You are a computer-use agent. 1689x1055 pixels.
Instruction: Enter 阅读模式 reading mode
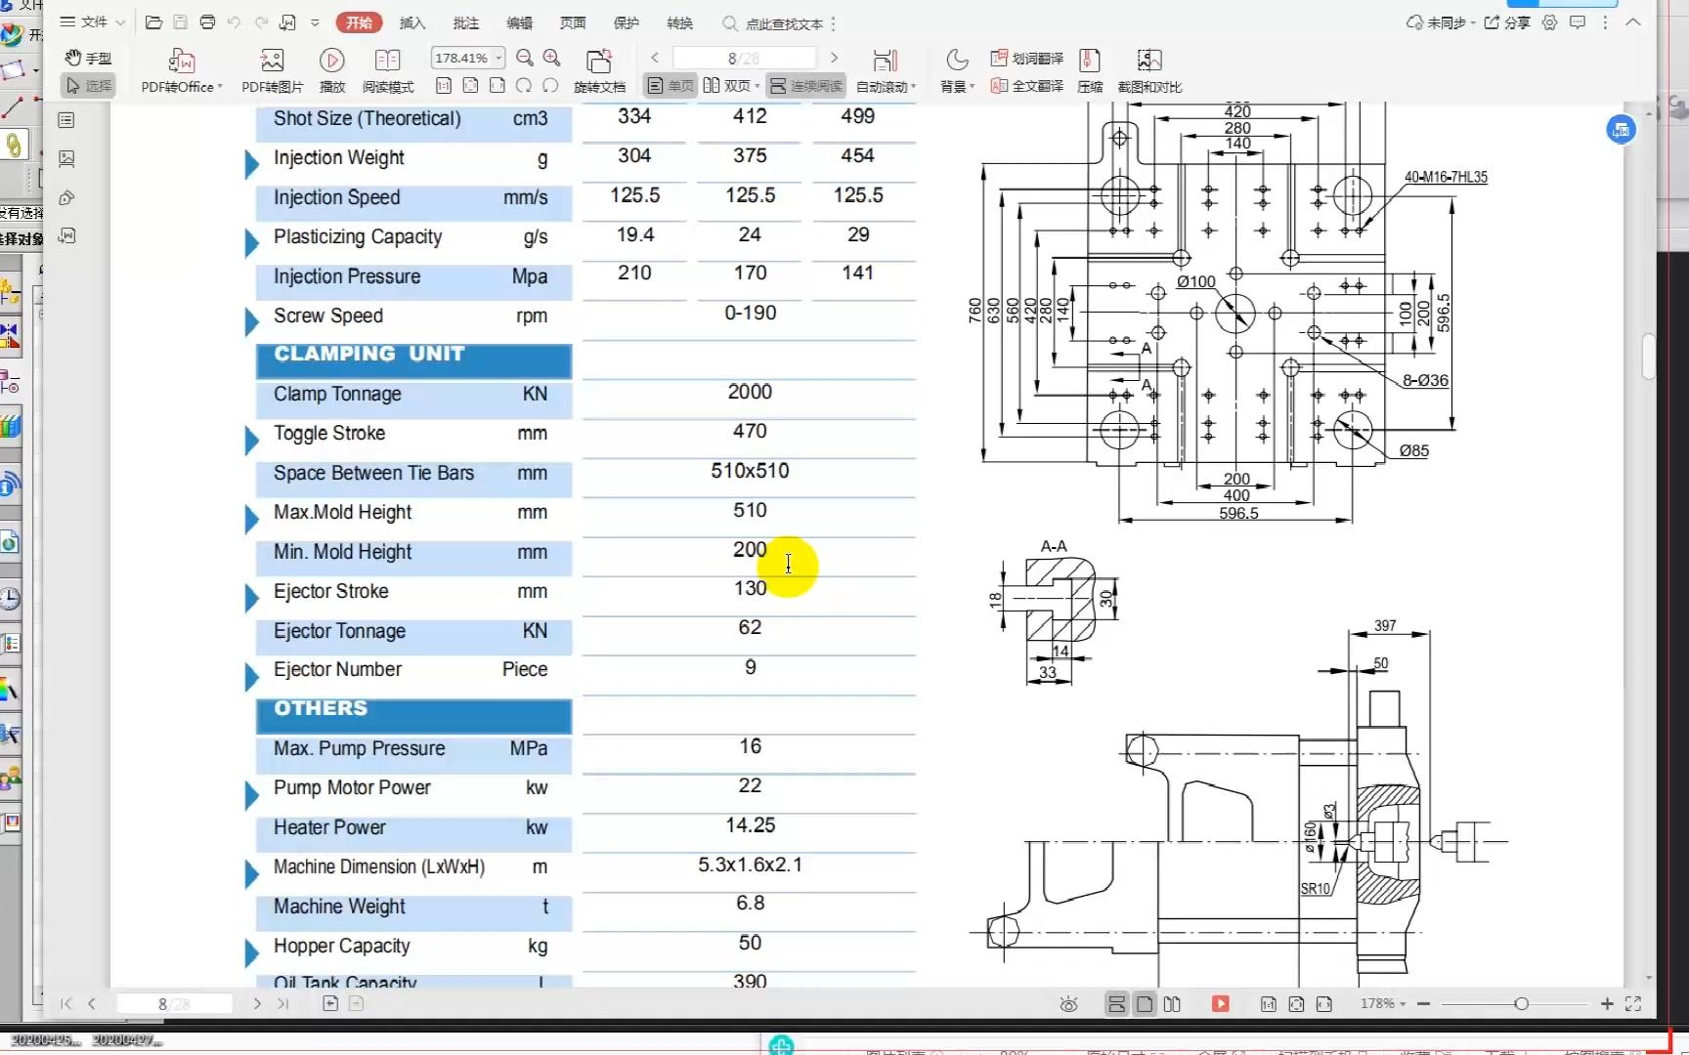(x=387, y=70)
